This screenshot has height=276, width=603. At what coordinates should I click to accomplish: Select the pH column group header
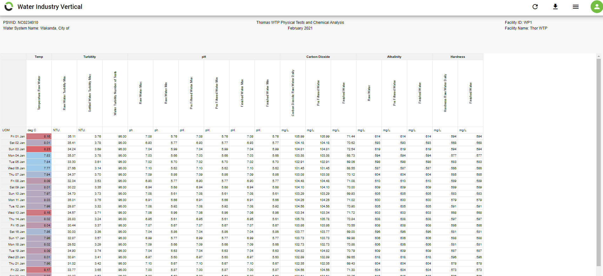click(204, 57)
